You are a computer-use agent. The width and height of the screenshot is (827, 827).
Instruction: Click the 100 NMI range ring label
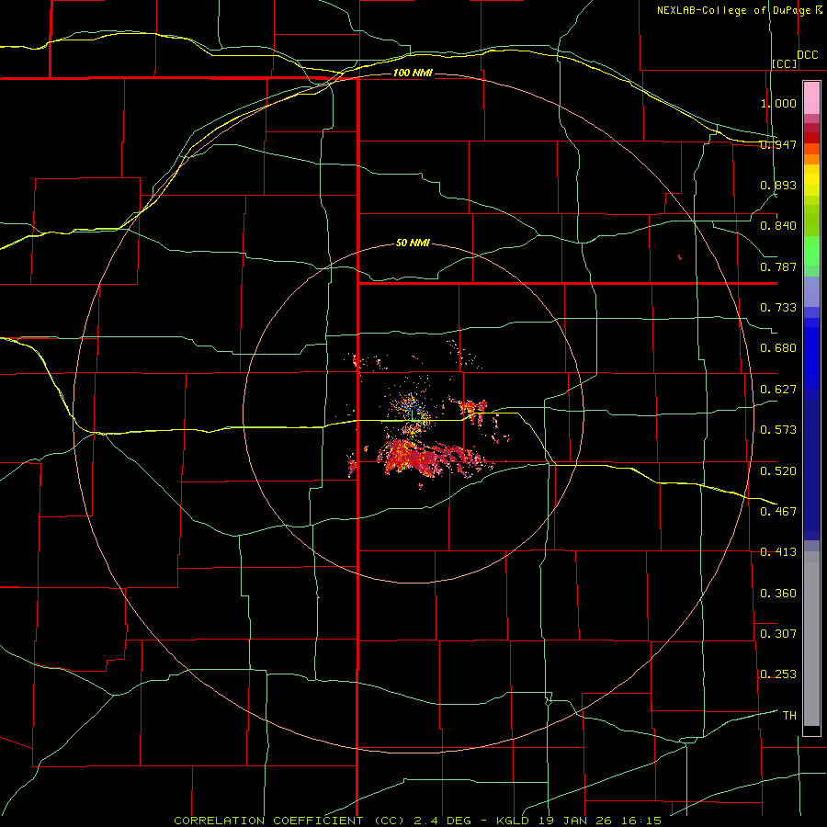[413, 73]
